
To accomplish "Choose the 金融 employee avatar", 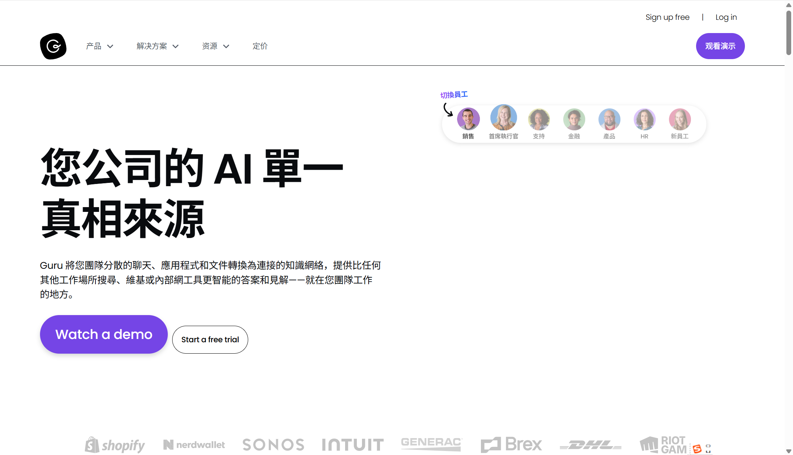I will pyautogui.click(x=574, y=119).
